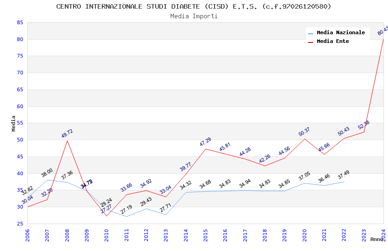The image size is (388, 251).
Task: Click the 39.77 data label
Action: pos(185,167)
